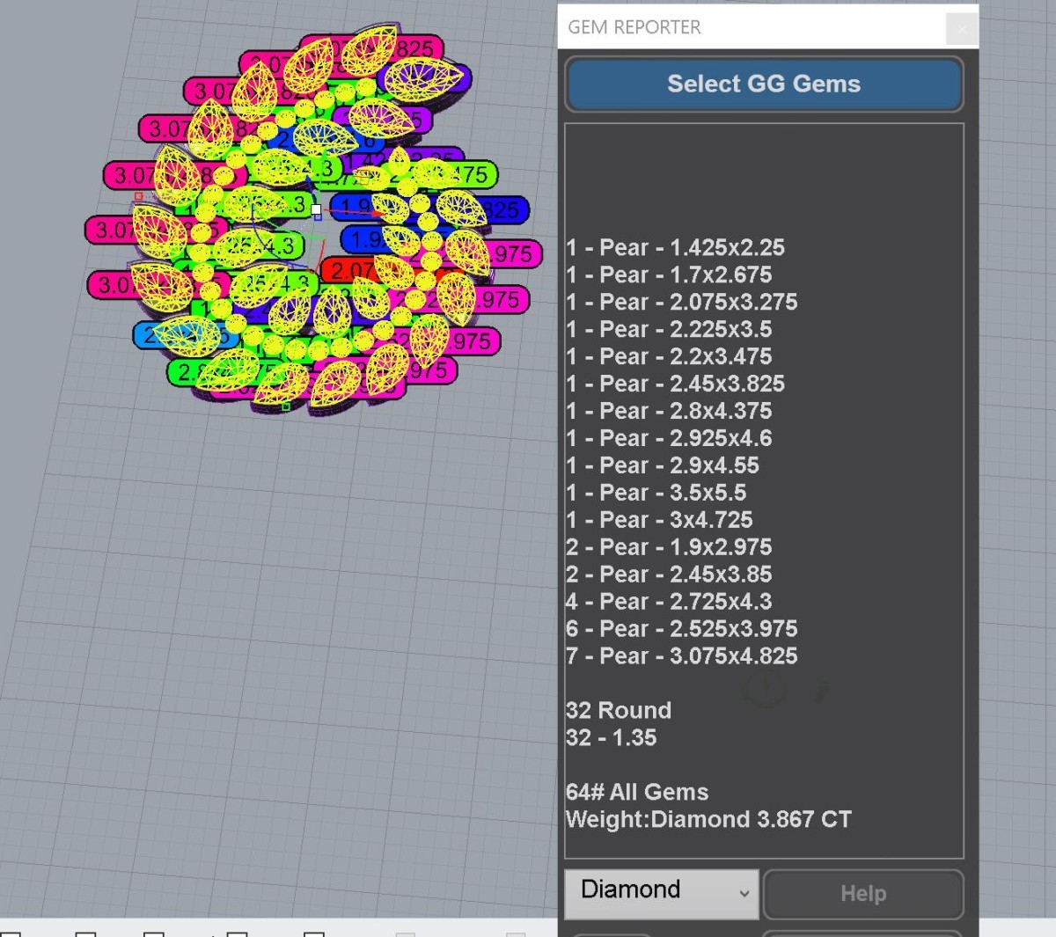Click the red control point left of cluster

click(x=138, y=196)
